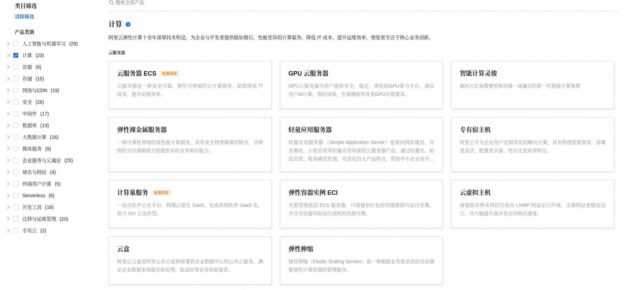Open the 云虚拟主机 product card
624x290 pixels.
[x=533, y=204]
